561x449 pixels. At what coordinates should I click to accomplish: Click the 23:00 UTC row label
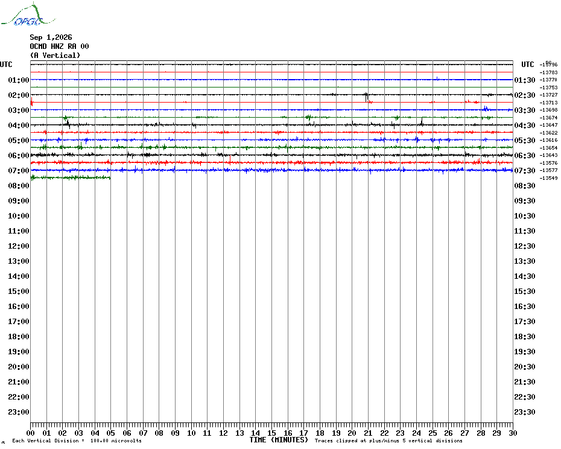tap(19, 412)
